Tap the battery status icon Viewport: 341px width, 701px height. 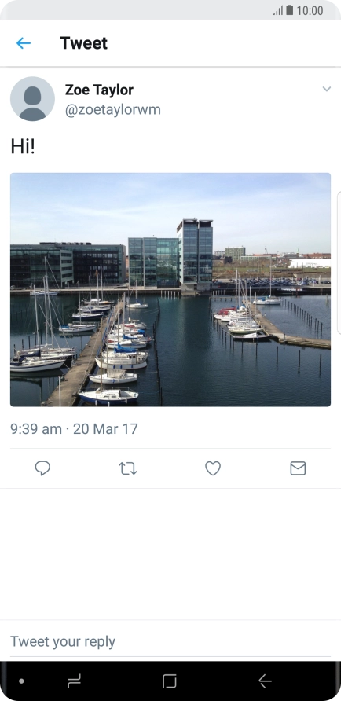pos(290,10)
